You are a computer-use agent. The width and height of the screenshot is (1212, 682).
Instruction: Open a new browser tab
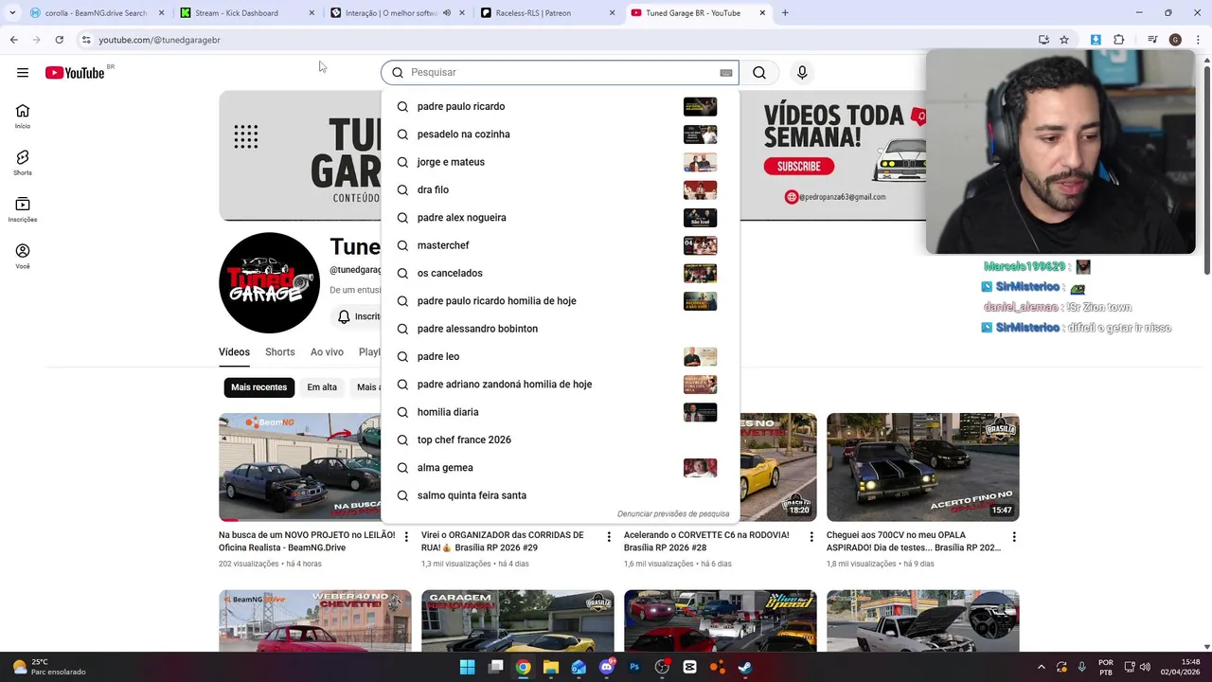point(785,13)
